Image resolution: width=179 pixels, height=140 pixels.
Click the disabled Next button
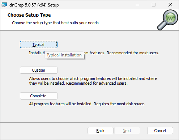point(127,131)
